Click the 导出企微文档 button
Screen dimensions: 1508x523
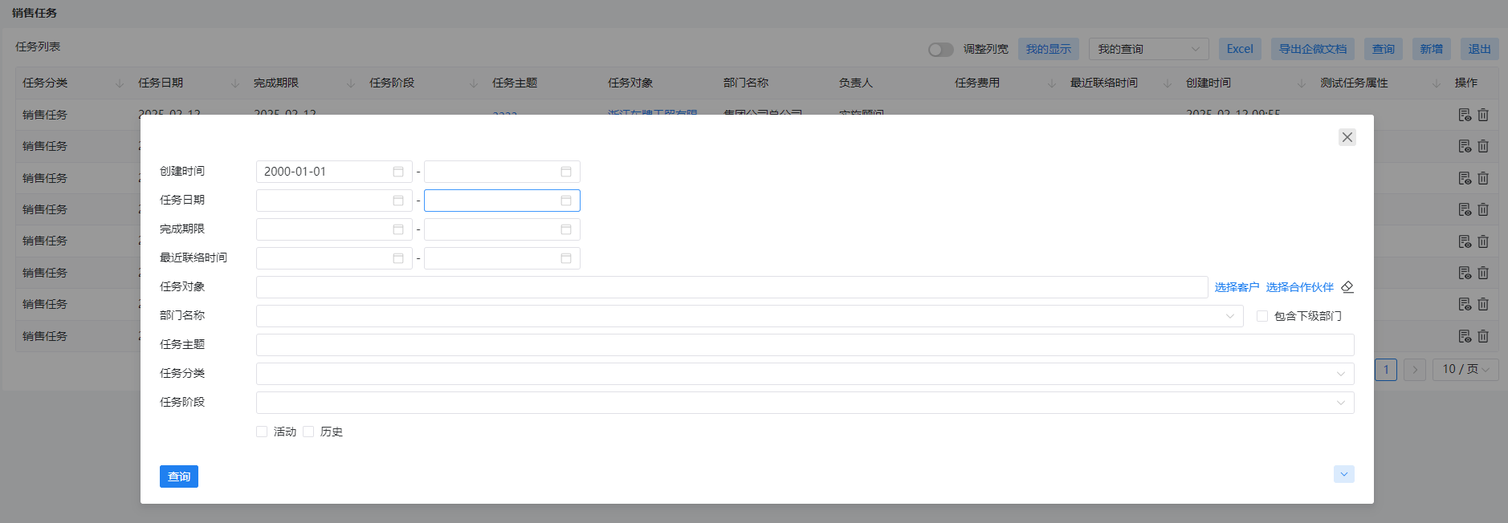click(1313, 49)
